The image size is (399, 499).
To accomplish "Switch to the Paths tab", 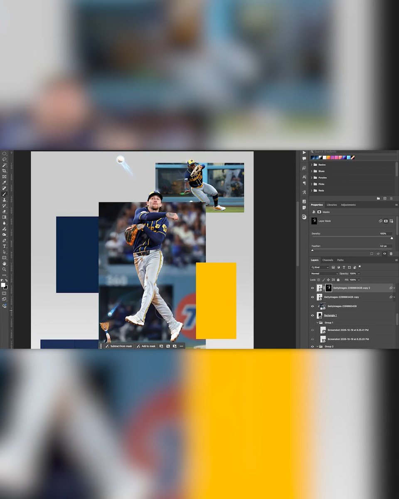I will pos(340,260).
